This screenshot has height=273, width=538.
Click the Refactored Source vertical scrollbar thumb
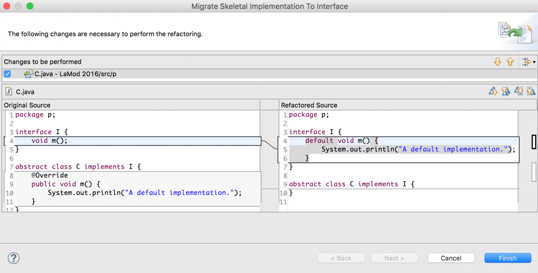tap(534, 172)
